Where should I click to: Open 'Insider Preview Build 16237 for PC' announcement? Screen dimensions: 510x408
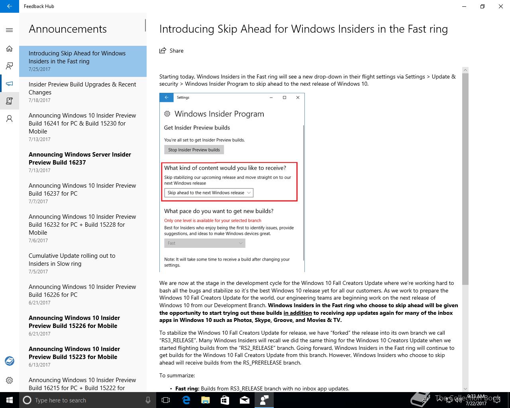(83, 193)
